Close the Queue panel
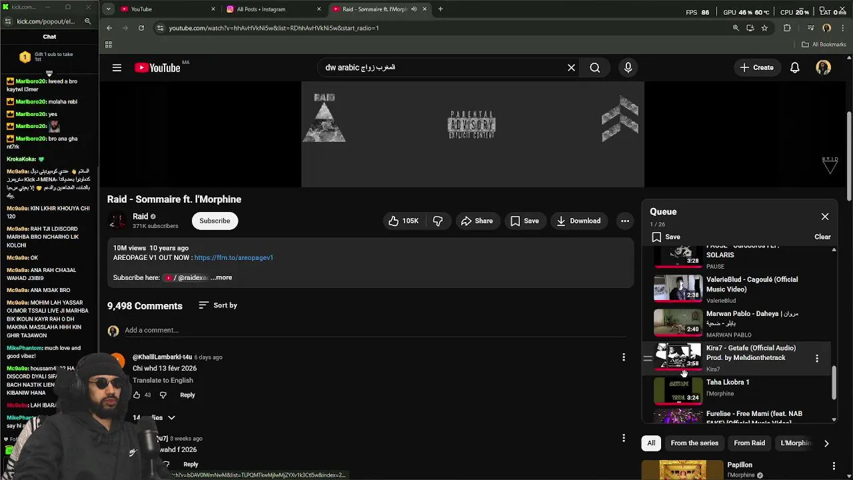 [825, 217]
